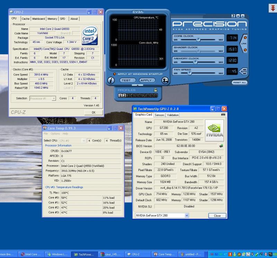Toggle the upper Link indicator for core clock
This screenshot has width=277, height=258.
tap(245, 38)
